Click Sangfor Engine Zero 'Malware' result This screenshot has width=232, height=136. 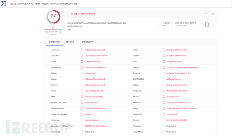[88, 114]
